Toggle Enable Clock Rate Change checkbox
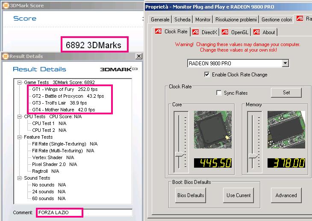312x221 pixels. [x=207, y=75]
